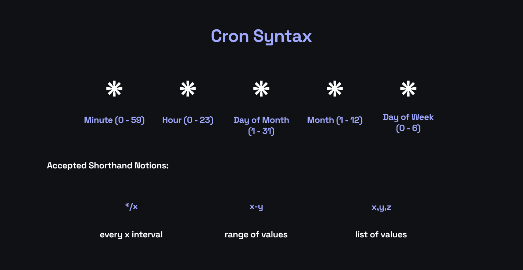Click the Cron Syntax title

tap(261, 36)
